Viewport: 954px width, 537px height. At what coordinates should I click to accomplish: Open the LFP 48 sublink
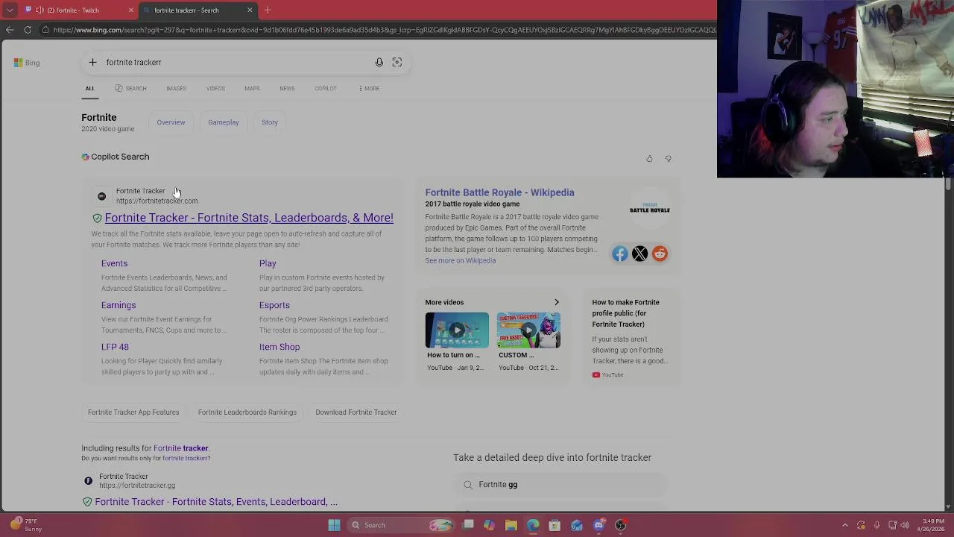[x=115, y=347]
